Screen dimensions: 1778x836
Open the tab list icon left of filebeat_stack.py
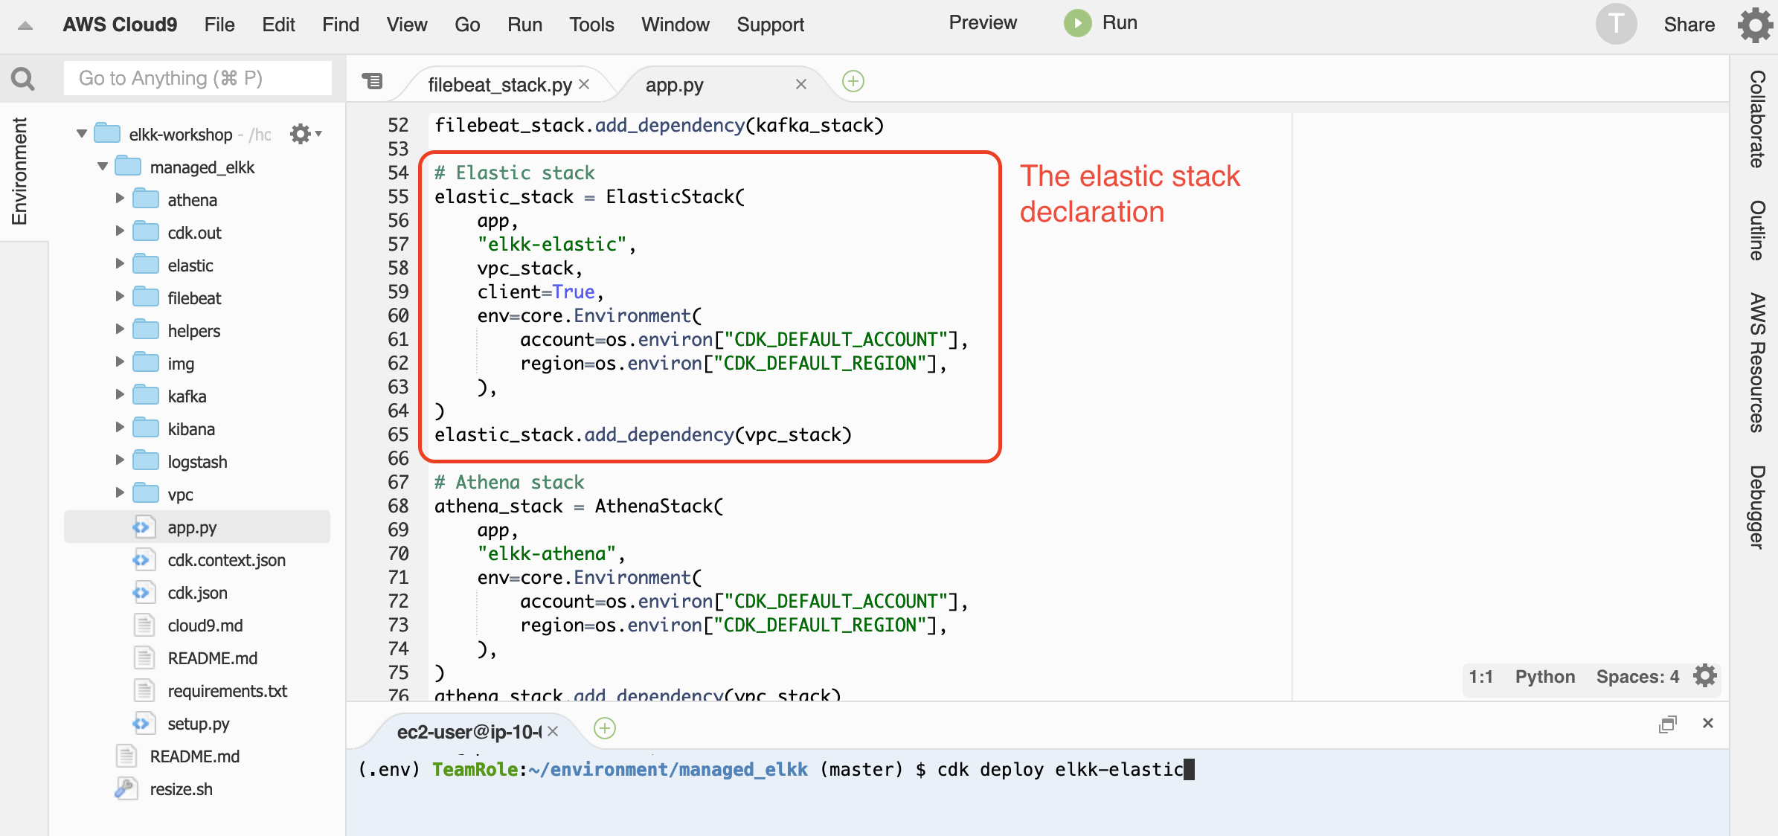coord(372,80)
